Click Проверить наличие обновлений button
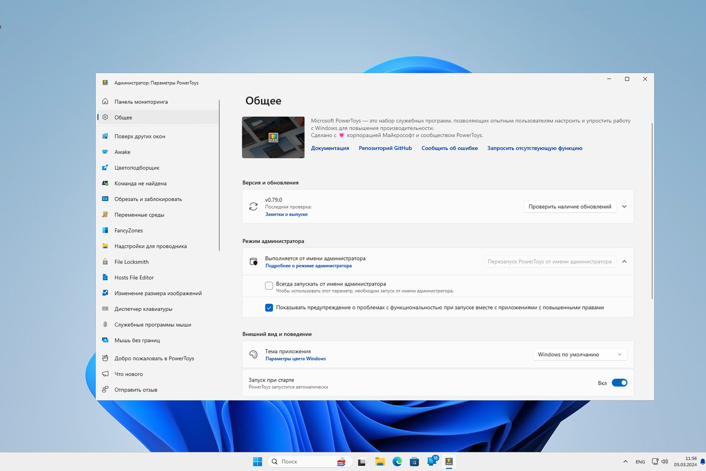 pos(570,206)
